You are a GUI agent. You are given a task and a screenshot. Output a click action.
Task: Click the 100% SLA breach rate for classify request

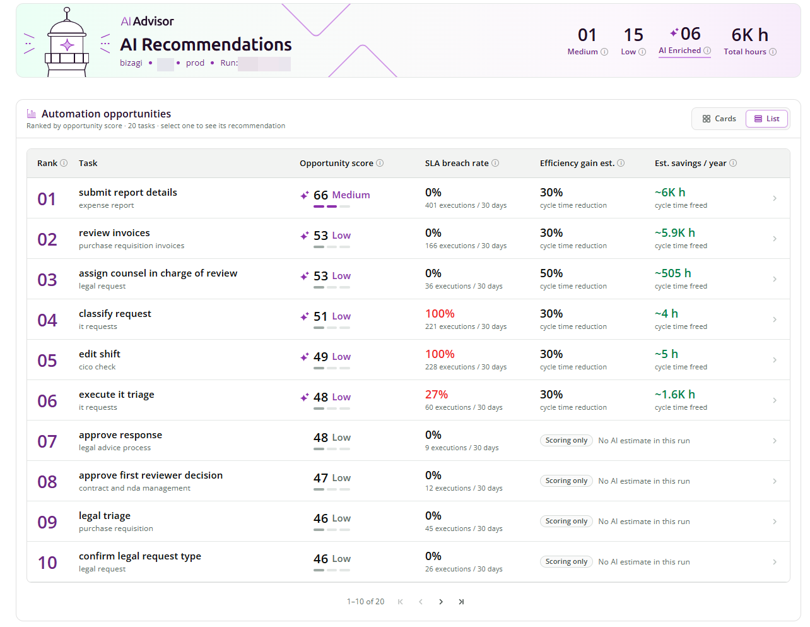click(x=440, y=314)
